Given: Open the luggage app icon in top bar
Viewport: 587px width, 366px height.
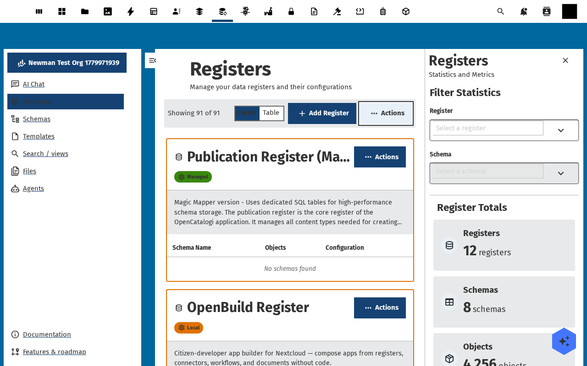Looking at the screenshot, I should coord(383,11).
